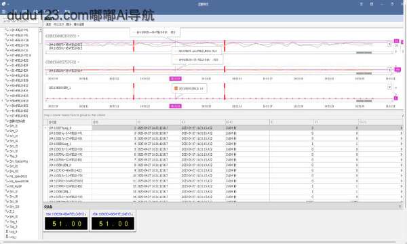Click the leftmost command in the chart toolbar

coord(48,24)
